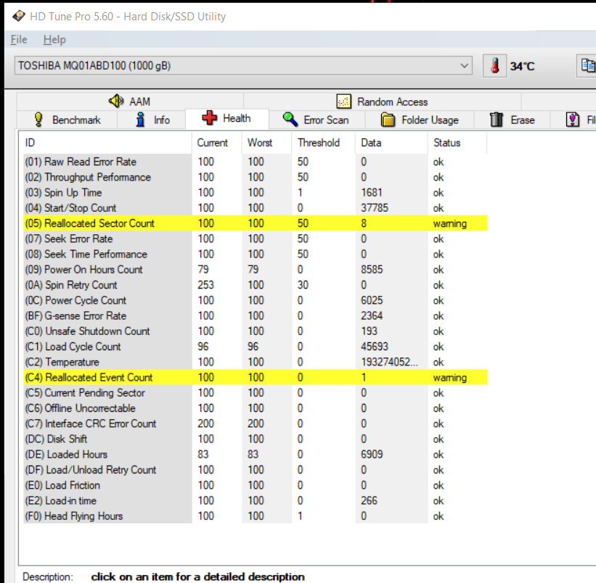The width and height of the screenshot is (596, 583).
Task: Select the Disk Shift row
Action: click(255, 439)
